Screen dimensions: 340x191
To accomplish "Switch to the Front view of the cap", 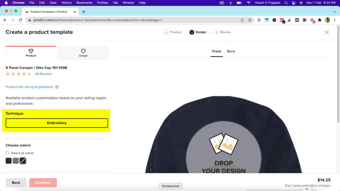I will [216, 51].
